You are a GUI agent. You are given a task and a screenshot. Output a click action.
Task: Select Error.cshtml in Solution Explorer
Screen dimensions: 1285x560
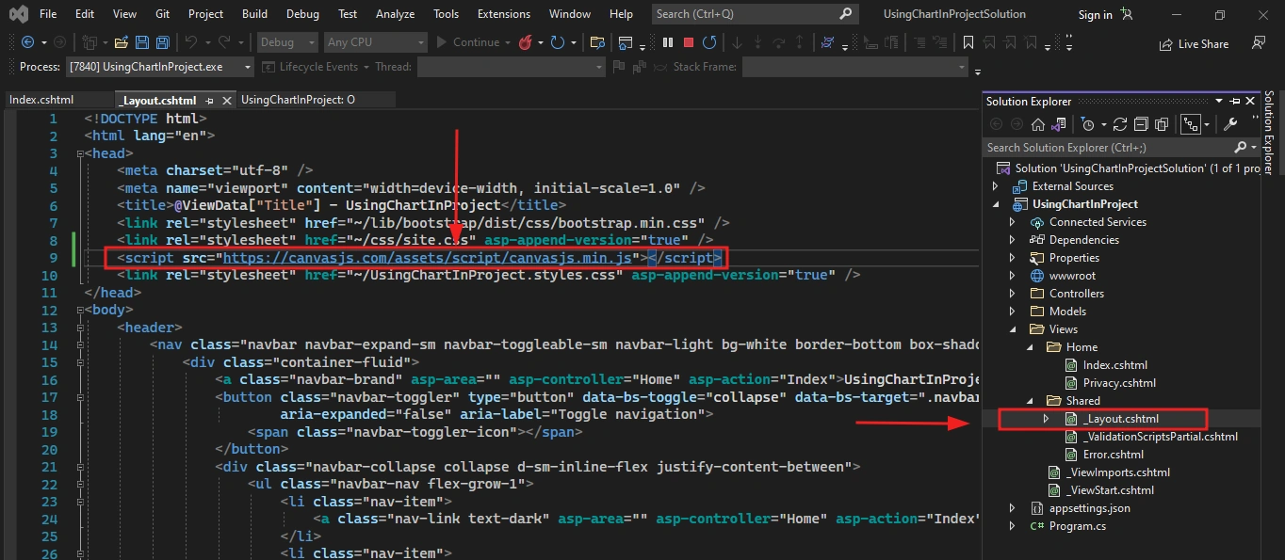(1114, 455)
